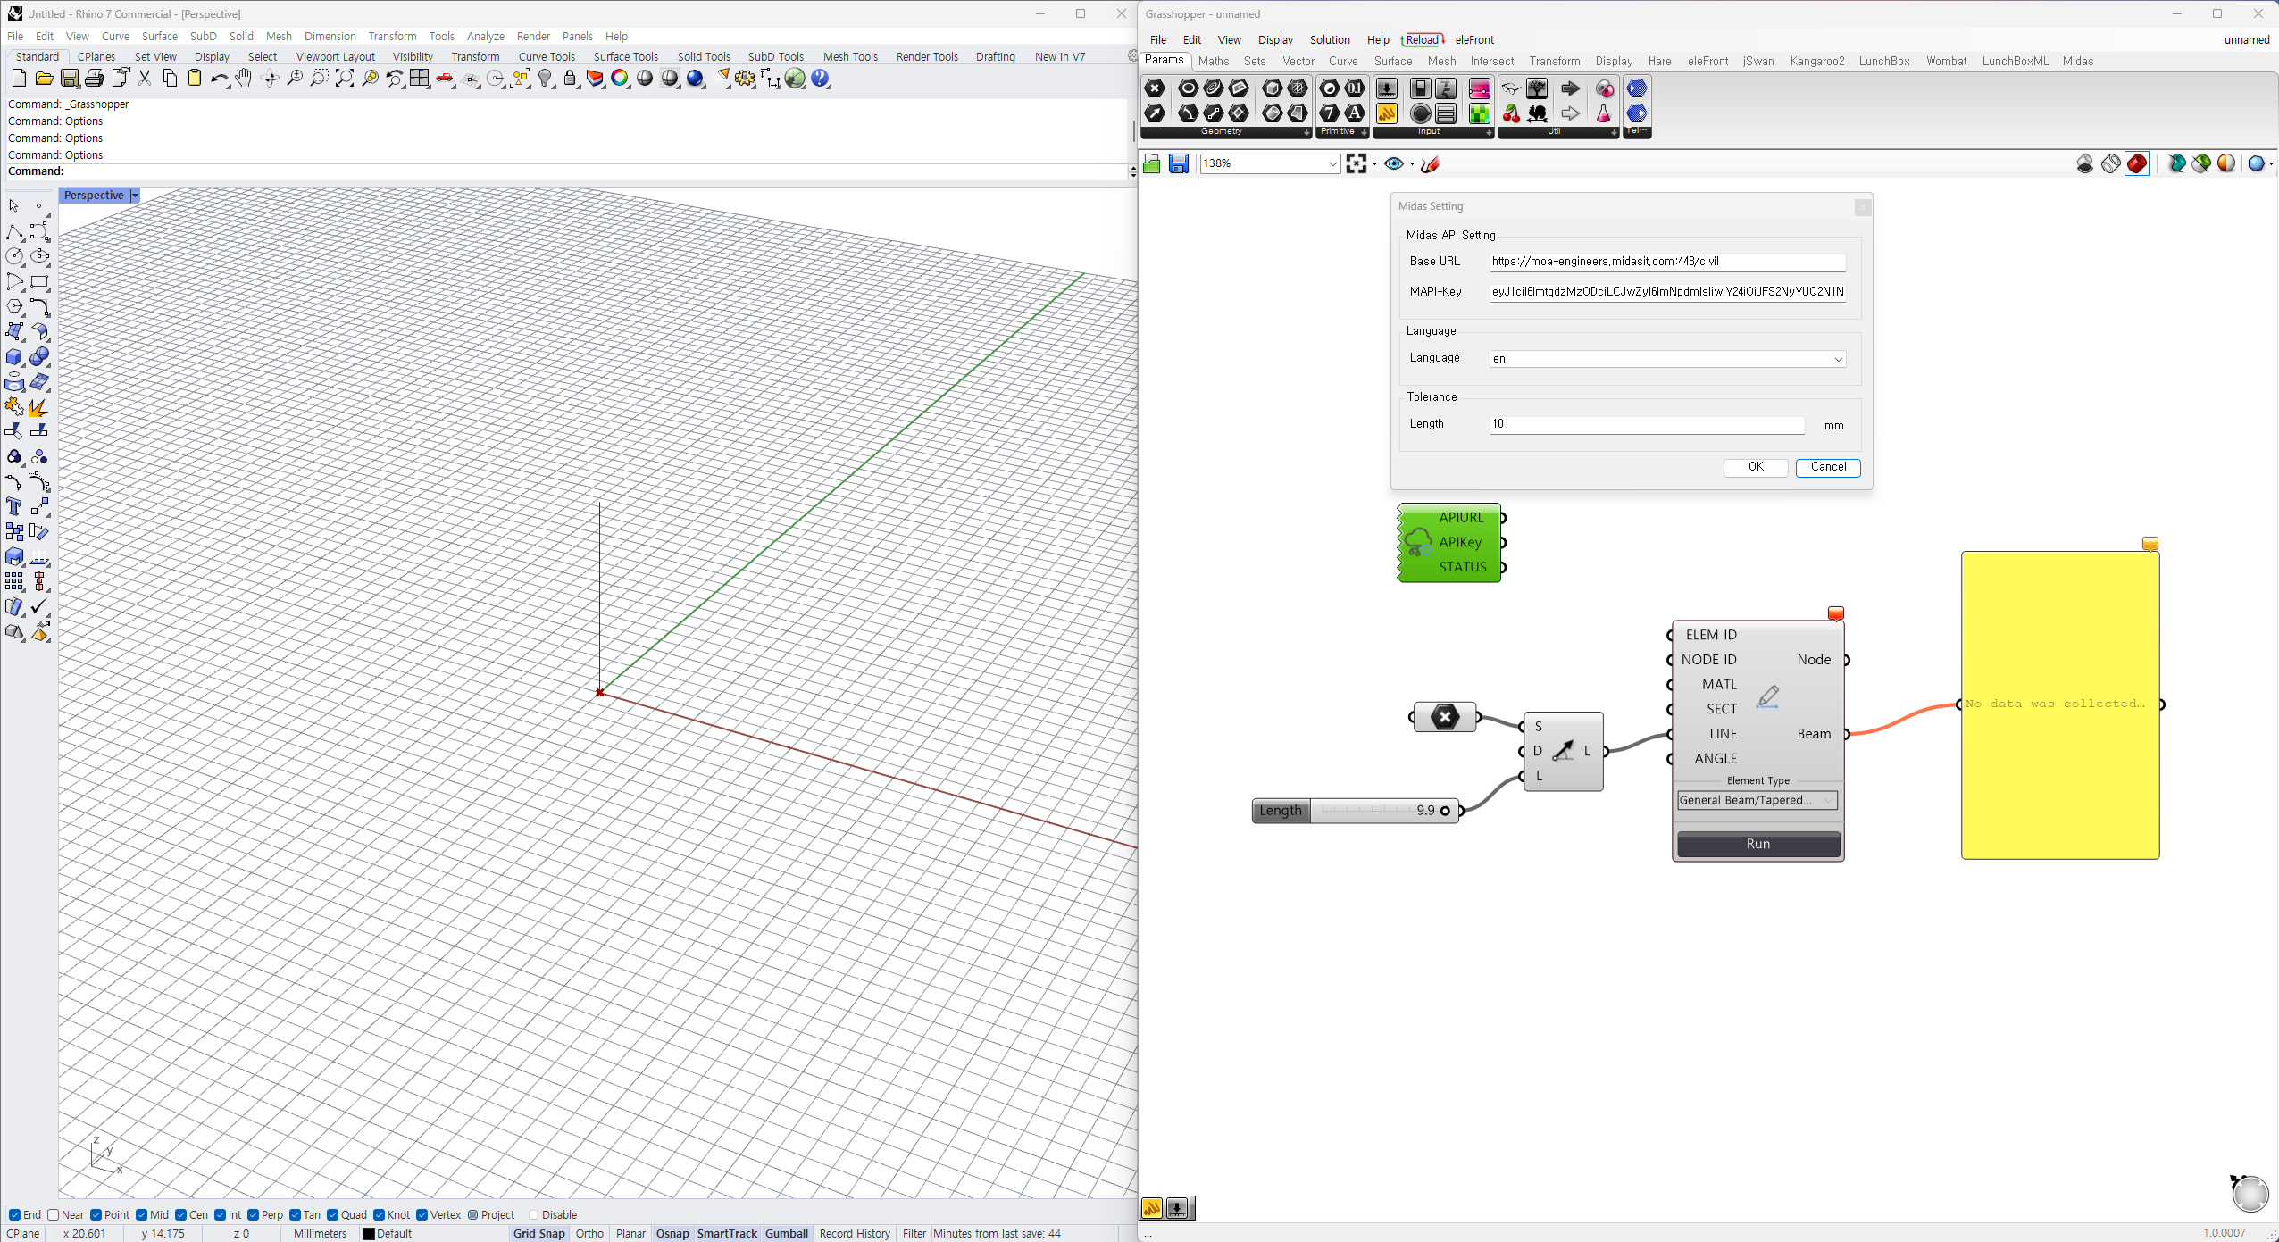Click the color wheel icon in Rhino toolbar
Screen dimensions: 2279x1242
pos(620,79)
